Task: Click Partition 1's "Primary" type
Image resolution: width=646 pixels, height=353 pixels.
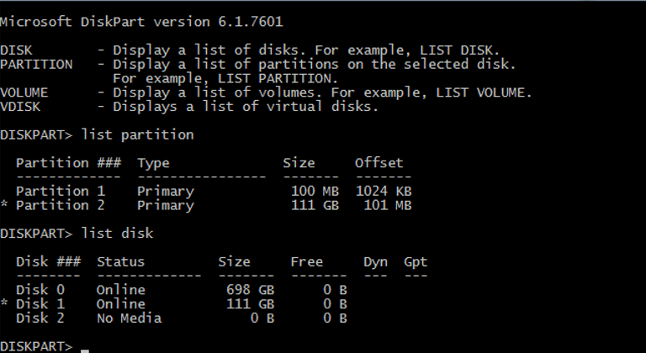Action: [x=166, y=192]
